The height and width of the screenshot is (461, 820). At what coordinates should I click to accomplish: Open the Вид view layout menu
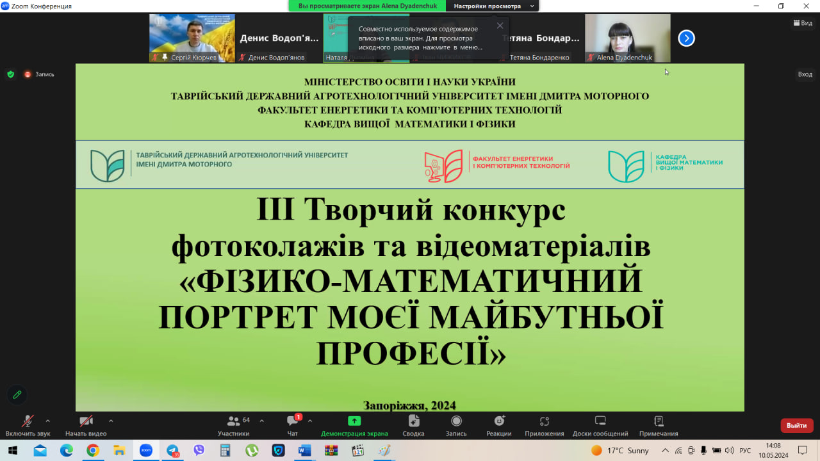pyautogui.click(x=802, y=22)
